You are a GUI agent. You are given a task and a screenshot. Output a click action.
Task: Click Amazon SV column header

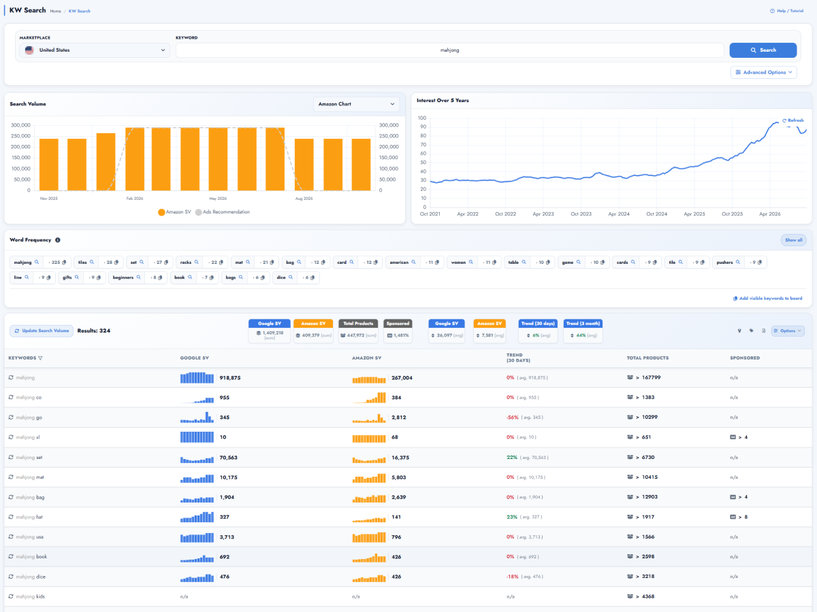tap(366, 358)
